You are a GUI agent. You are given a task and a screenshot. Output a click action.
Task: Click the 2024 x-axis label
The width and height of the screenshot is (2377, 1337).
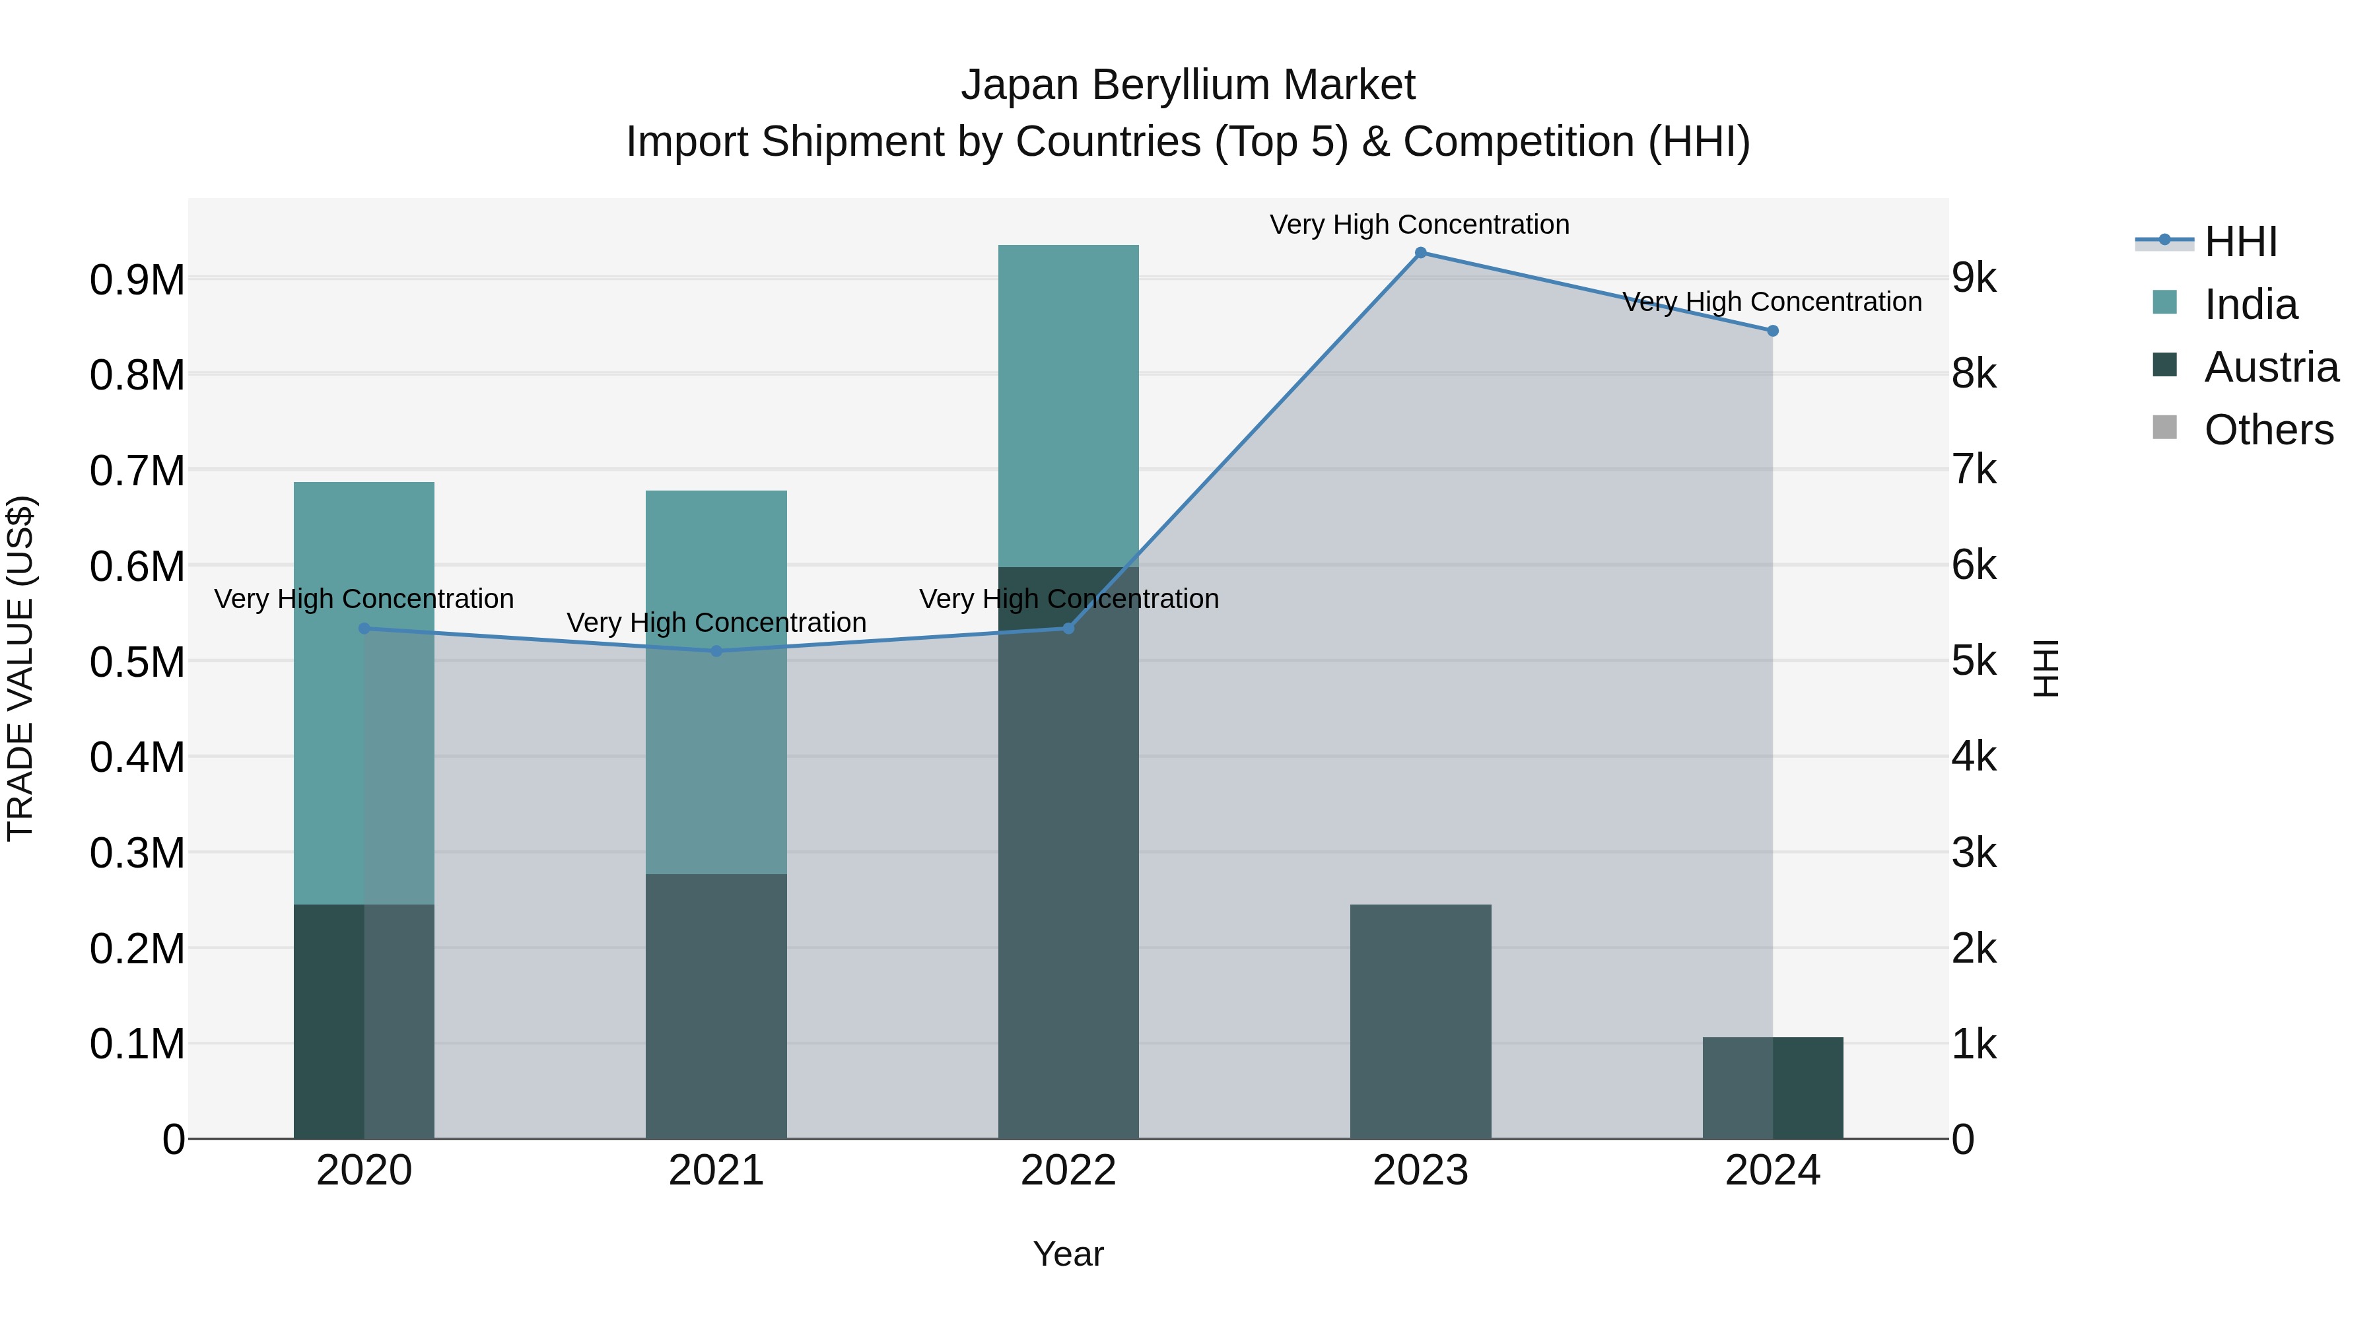[1773, 1171]
